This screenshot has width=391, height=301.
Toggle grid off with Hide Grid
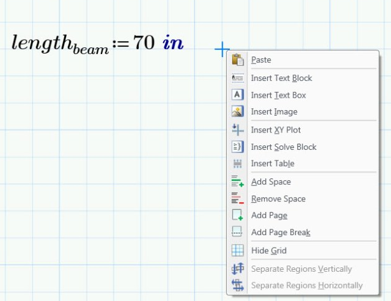click(268, 251)
